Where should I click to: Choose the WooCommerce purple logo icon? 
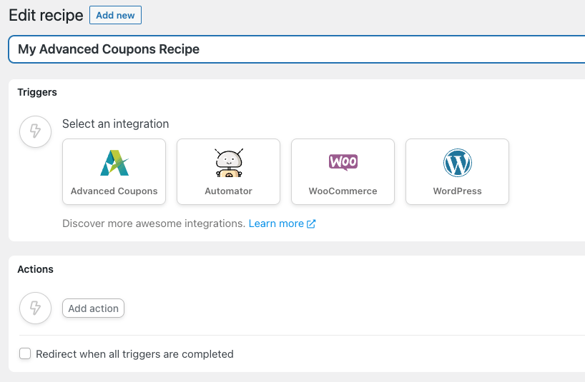[x=343, y=162]
